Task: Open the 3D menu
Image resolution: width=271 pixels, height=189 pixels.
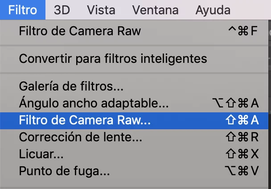Action: (x=62, y=10)
